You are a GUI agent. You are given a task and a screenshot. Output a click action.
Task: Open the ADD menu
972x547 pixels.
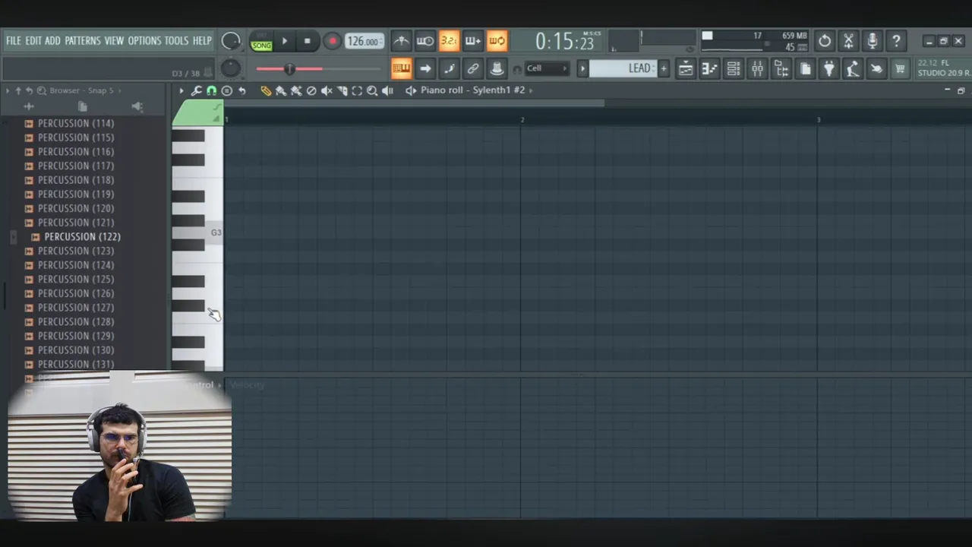pyautogui.click(x=52, y=41)
